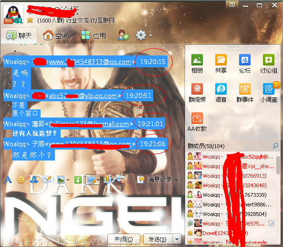This screenshot has height=247, width=283.
Task: Open 群事件 group events calendar
Action: pos(245,93)
